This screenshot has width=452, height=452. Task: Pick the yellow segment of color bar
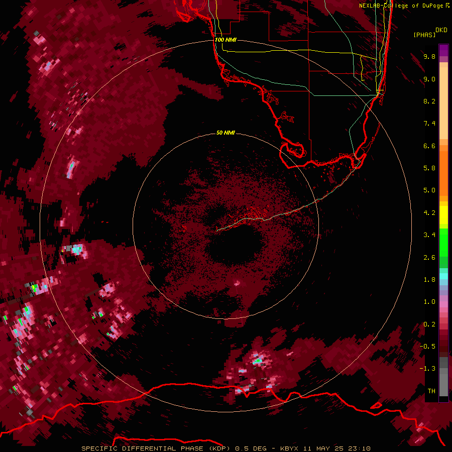point(443,215)
